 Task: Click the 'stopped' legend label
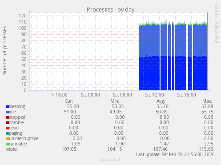pyautogui.click(x=17, y=117)
